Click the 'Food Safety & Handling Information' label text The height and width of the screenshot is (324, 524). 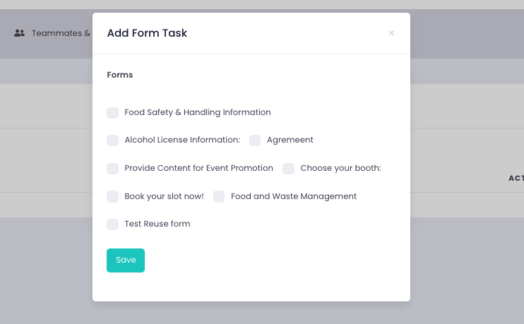tap(198, 113)
